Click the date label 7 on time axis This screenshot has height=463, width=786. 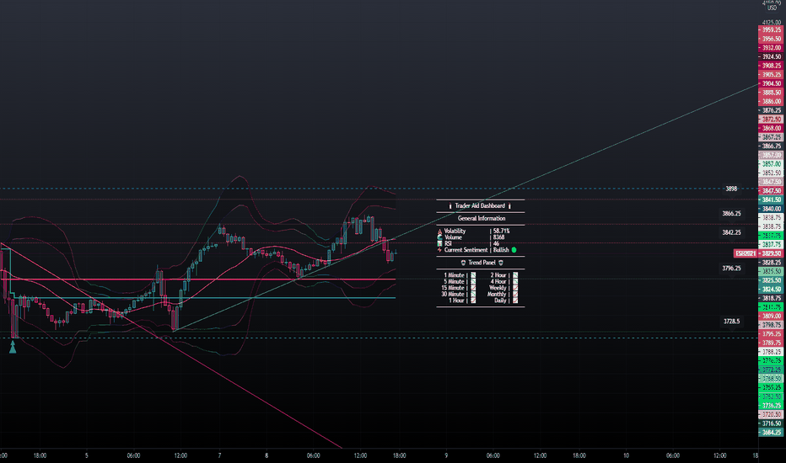219,456
